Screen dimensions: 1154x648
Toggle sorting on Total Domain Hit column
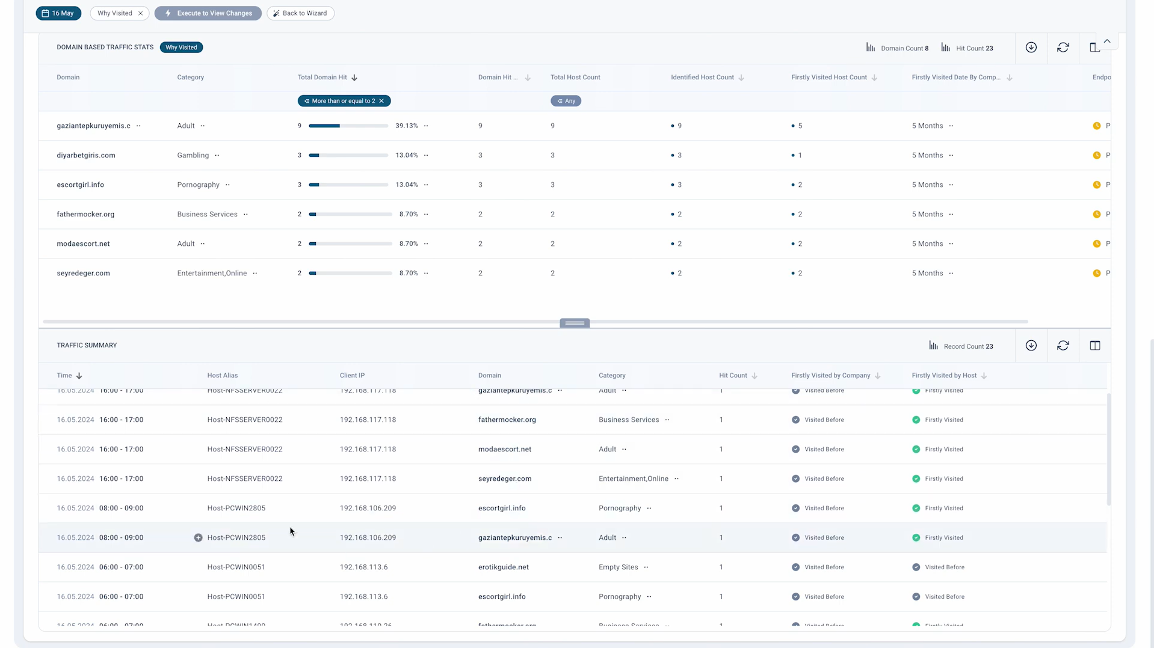coord(354,77)
